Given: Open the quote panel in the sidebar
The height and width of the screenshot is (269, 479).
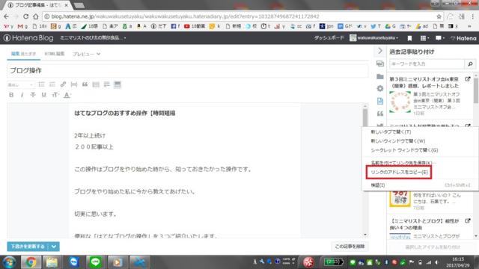Looking at the screenshot, I should (x=380, y=114).
